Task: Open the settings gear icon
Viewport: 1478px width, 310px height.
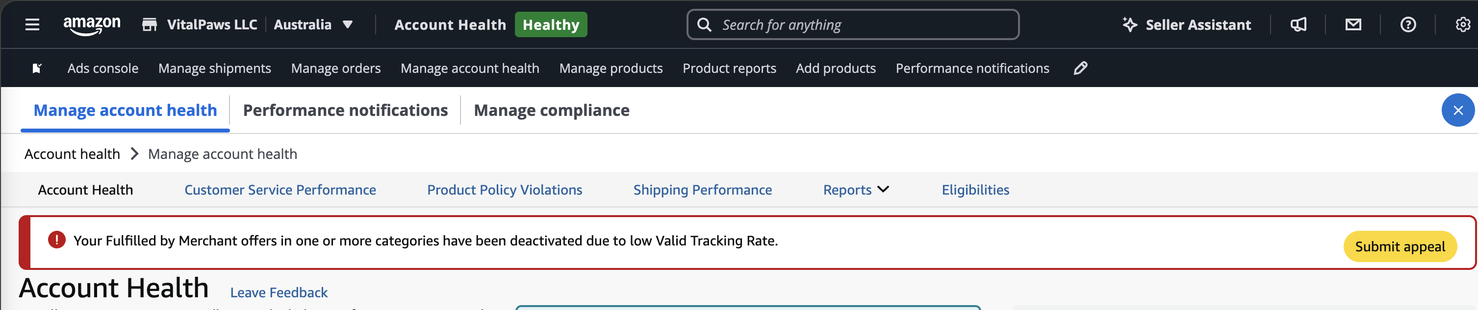Action: click(1462, 24)
